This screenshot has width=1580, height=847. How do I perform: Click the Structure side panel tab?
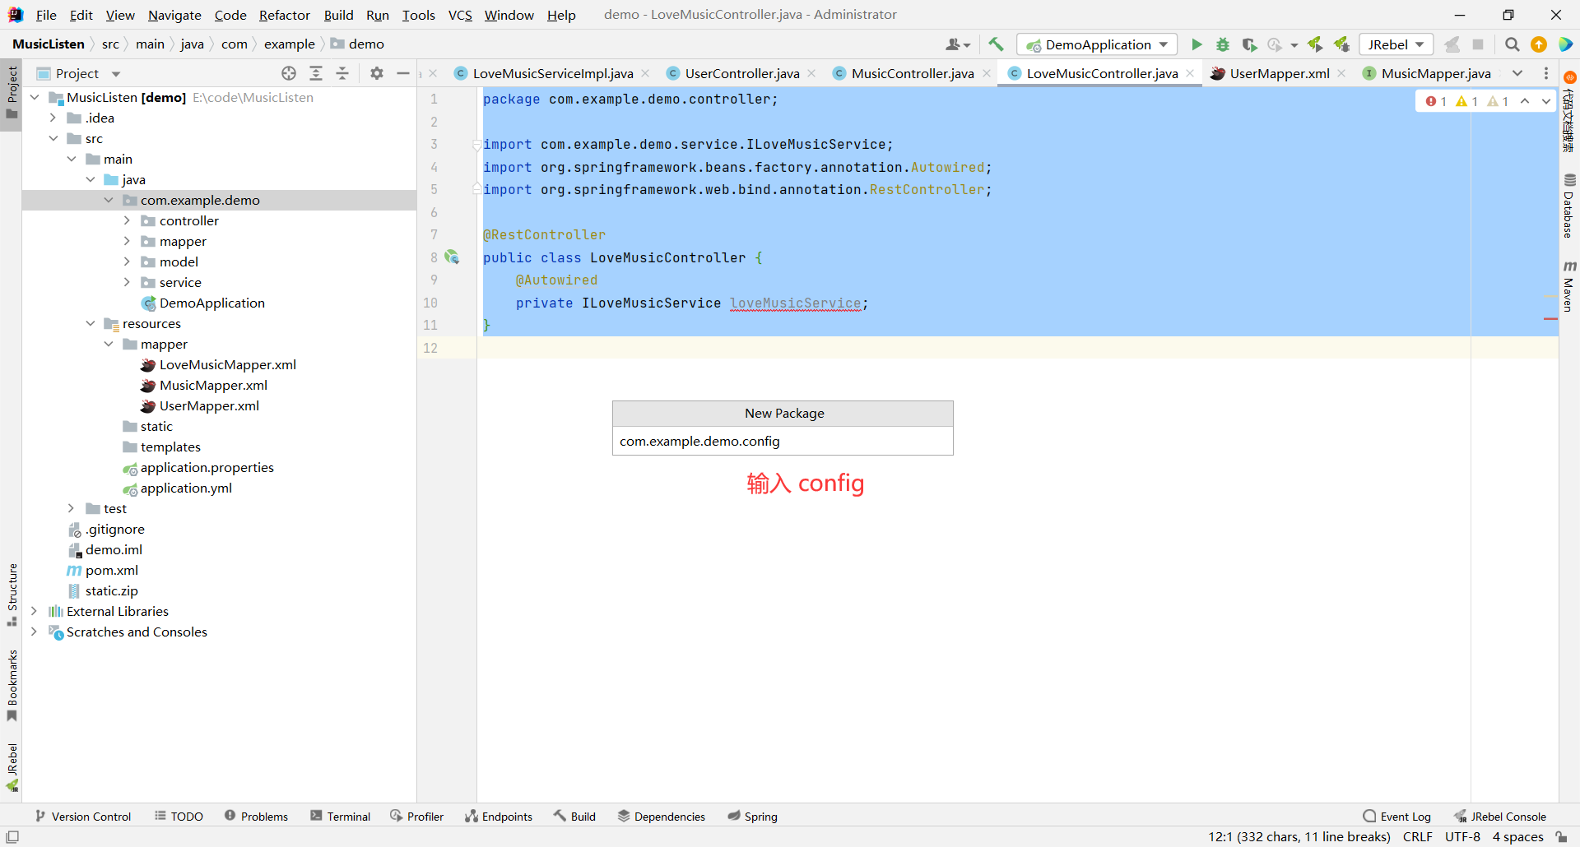pos(12,594)
